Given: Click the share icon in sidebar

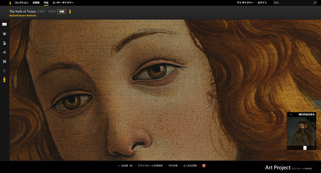Looking at the screenshot, I should [x=4, y=52].
